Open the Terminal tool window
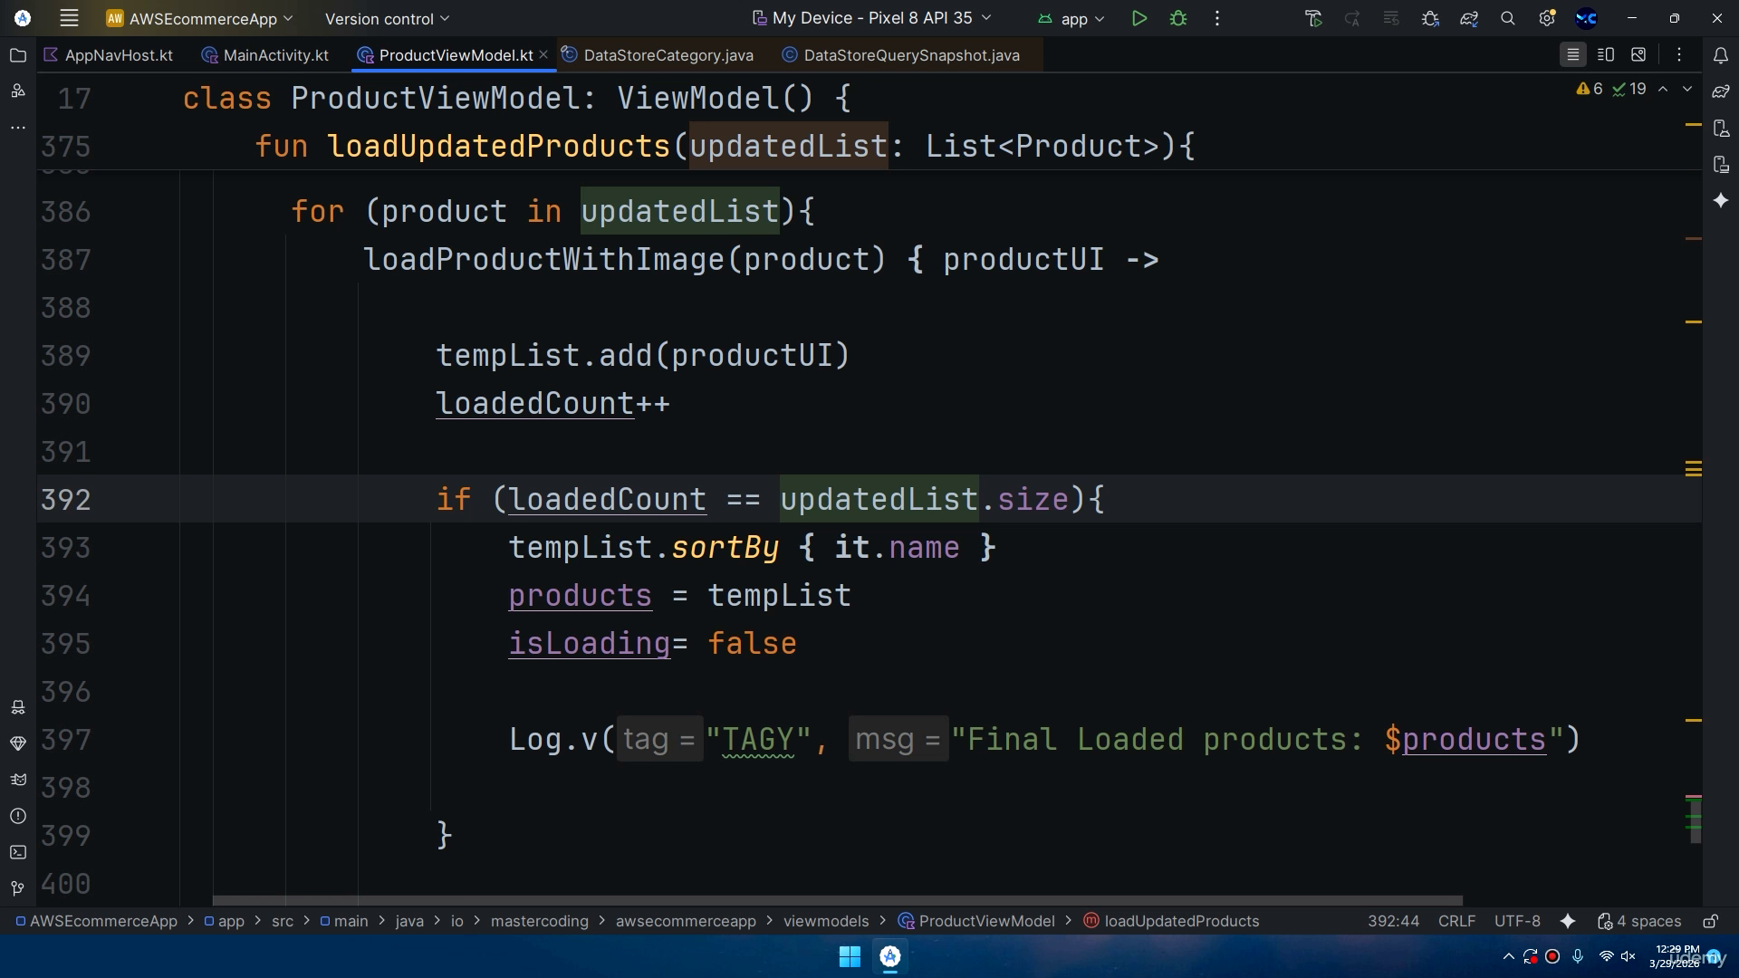1739x978 pixels. coord(18,852)
